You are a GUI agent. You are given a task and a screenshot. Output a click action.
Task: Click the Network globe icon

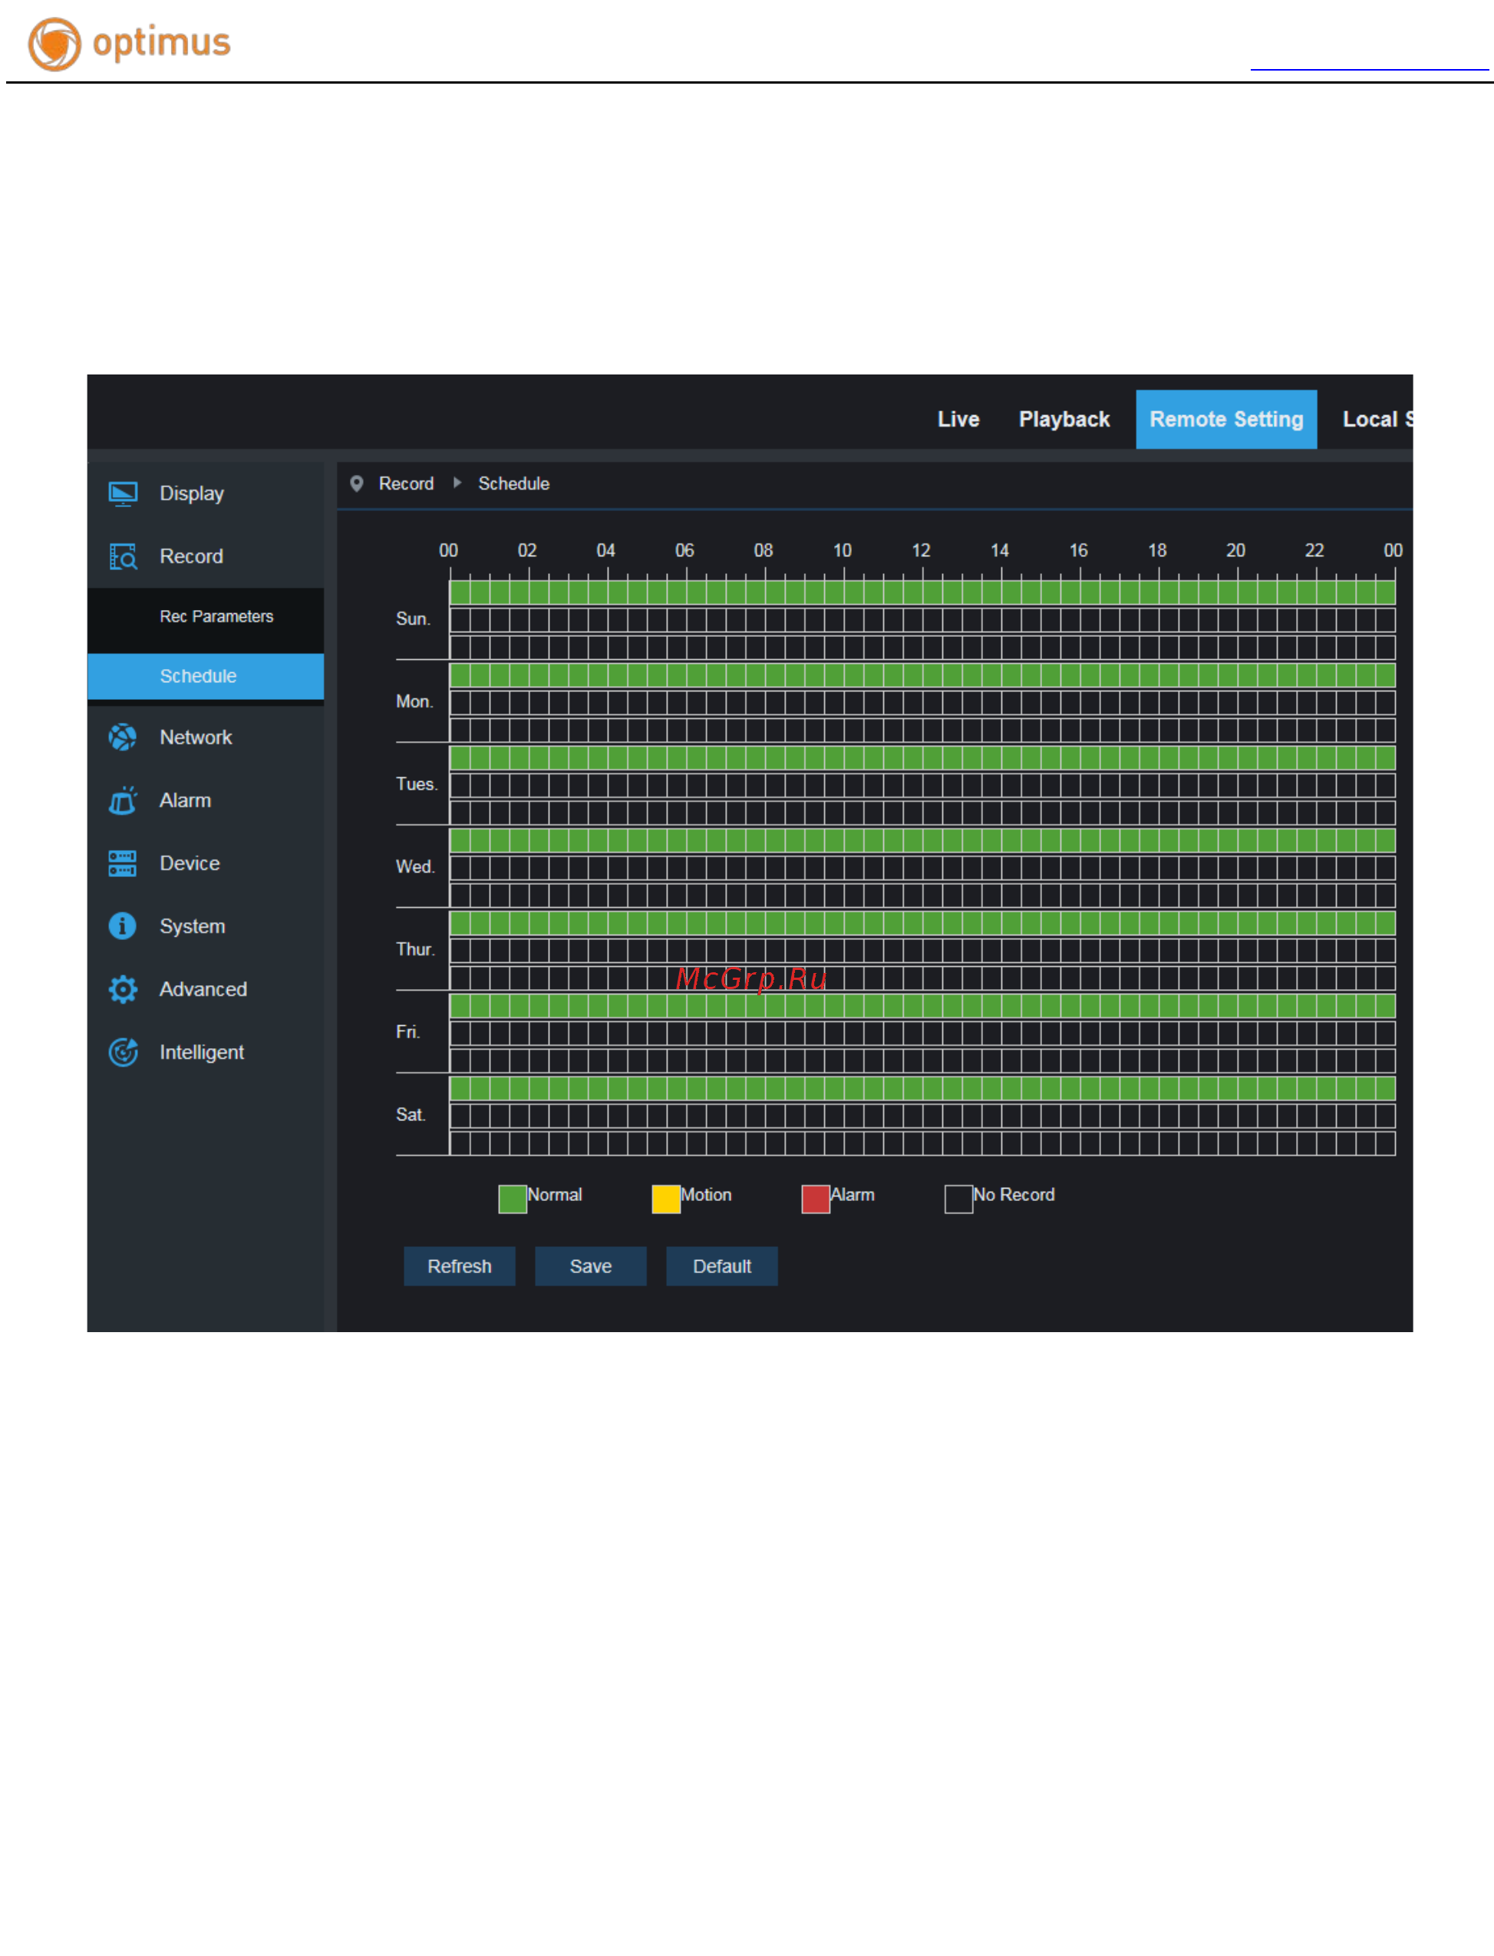[123, 737]
